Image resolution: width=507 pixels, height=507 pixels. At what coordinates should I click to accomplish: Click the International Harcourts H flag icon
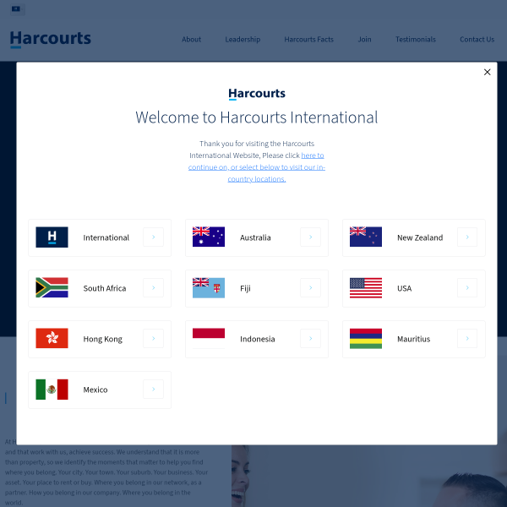52,237
